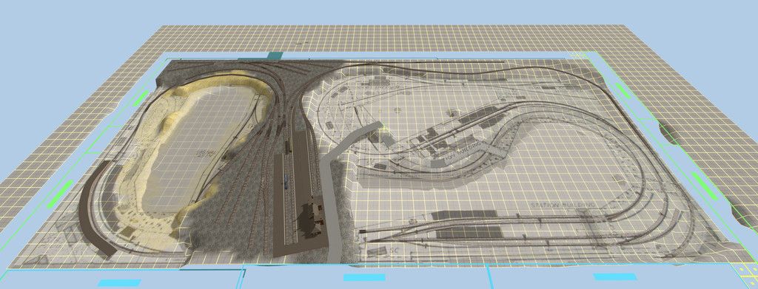The image size is (758, 289).
Task: Select the upper green marker on left border
Action: 141,98
